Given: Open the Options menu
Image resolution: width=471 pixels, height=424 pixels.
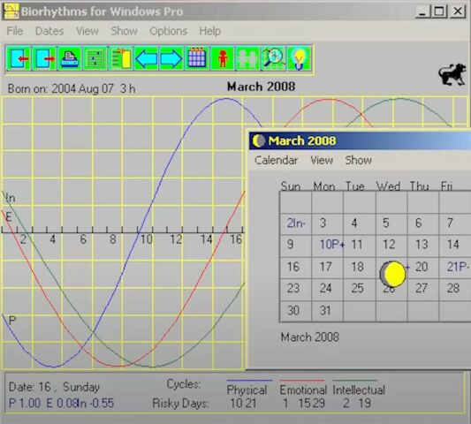Looking at the screenshot, I should [168, 31].
